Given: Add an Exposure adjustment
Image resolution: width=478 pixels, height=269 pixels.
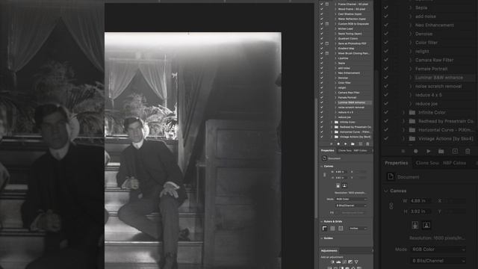Looking at the screenshot, I should (x=350, y=262).
